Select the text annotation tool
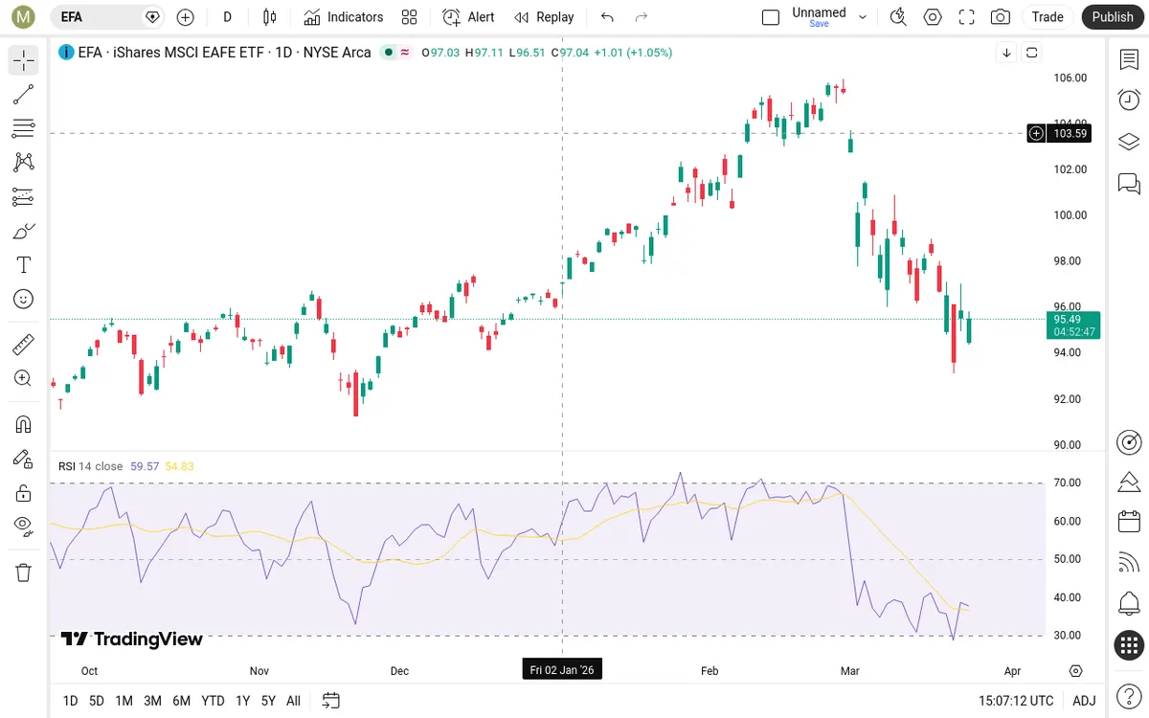 pyautogui.click(x=24, y=265)
